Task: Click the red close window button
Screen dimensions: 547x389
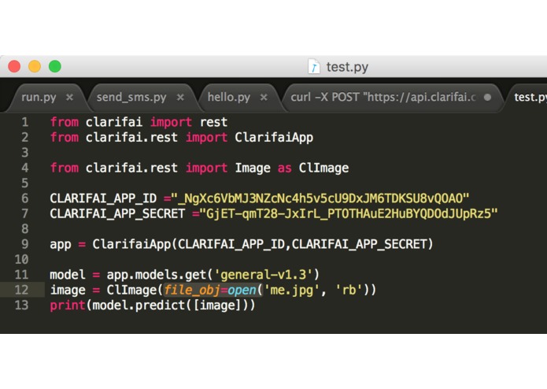Action: click(14, 66)
